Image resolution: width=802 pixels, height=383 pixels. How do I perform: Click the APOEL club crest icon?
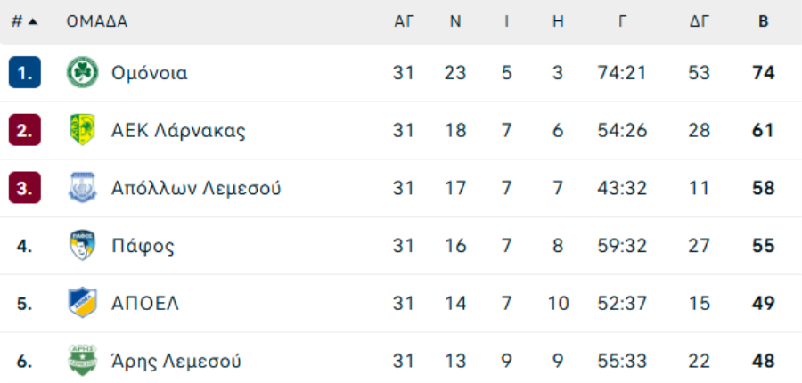[83, 303]
